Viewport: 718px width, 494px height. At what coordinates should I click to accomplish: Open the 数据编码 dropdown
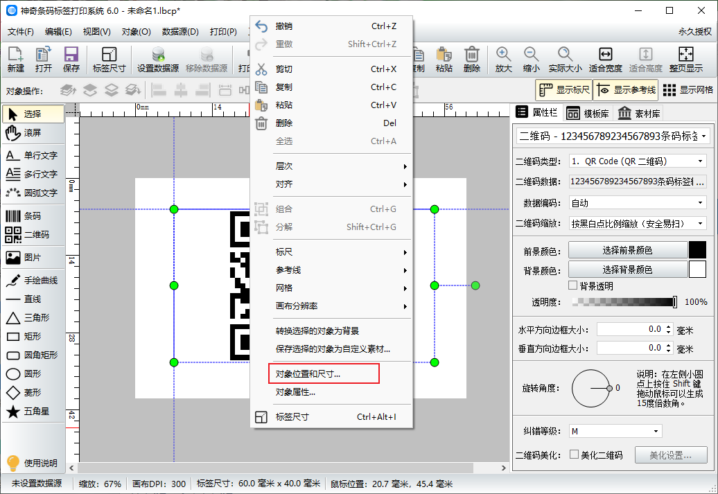click(638, 203)
